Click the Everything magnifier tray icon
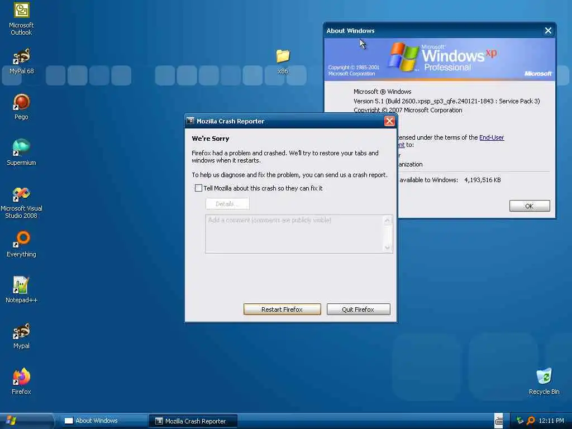Viewport: 572px width, 429px height. coord(531,421)
